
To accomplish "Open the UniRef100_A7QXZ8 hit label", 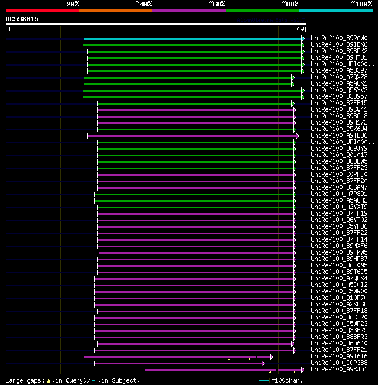I will tap(339, 77).
